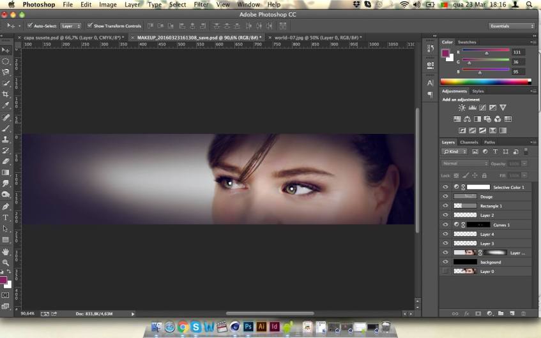Select the Type tool in the toolbar
This screenshot has width=541, height=338.
pos(6,217)
